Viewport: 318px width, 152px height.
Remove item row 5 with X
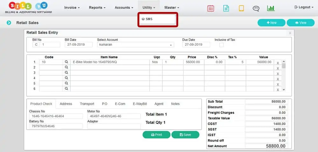278,84
